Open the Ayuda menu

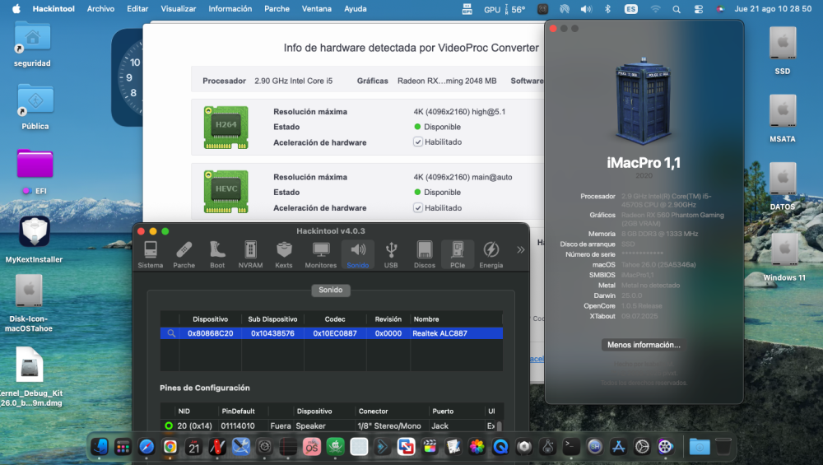(x=356, y=9)
